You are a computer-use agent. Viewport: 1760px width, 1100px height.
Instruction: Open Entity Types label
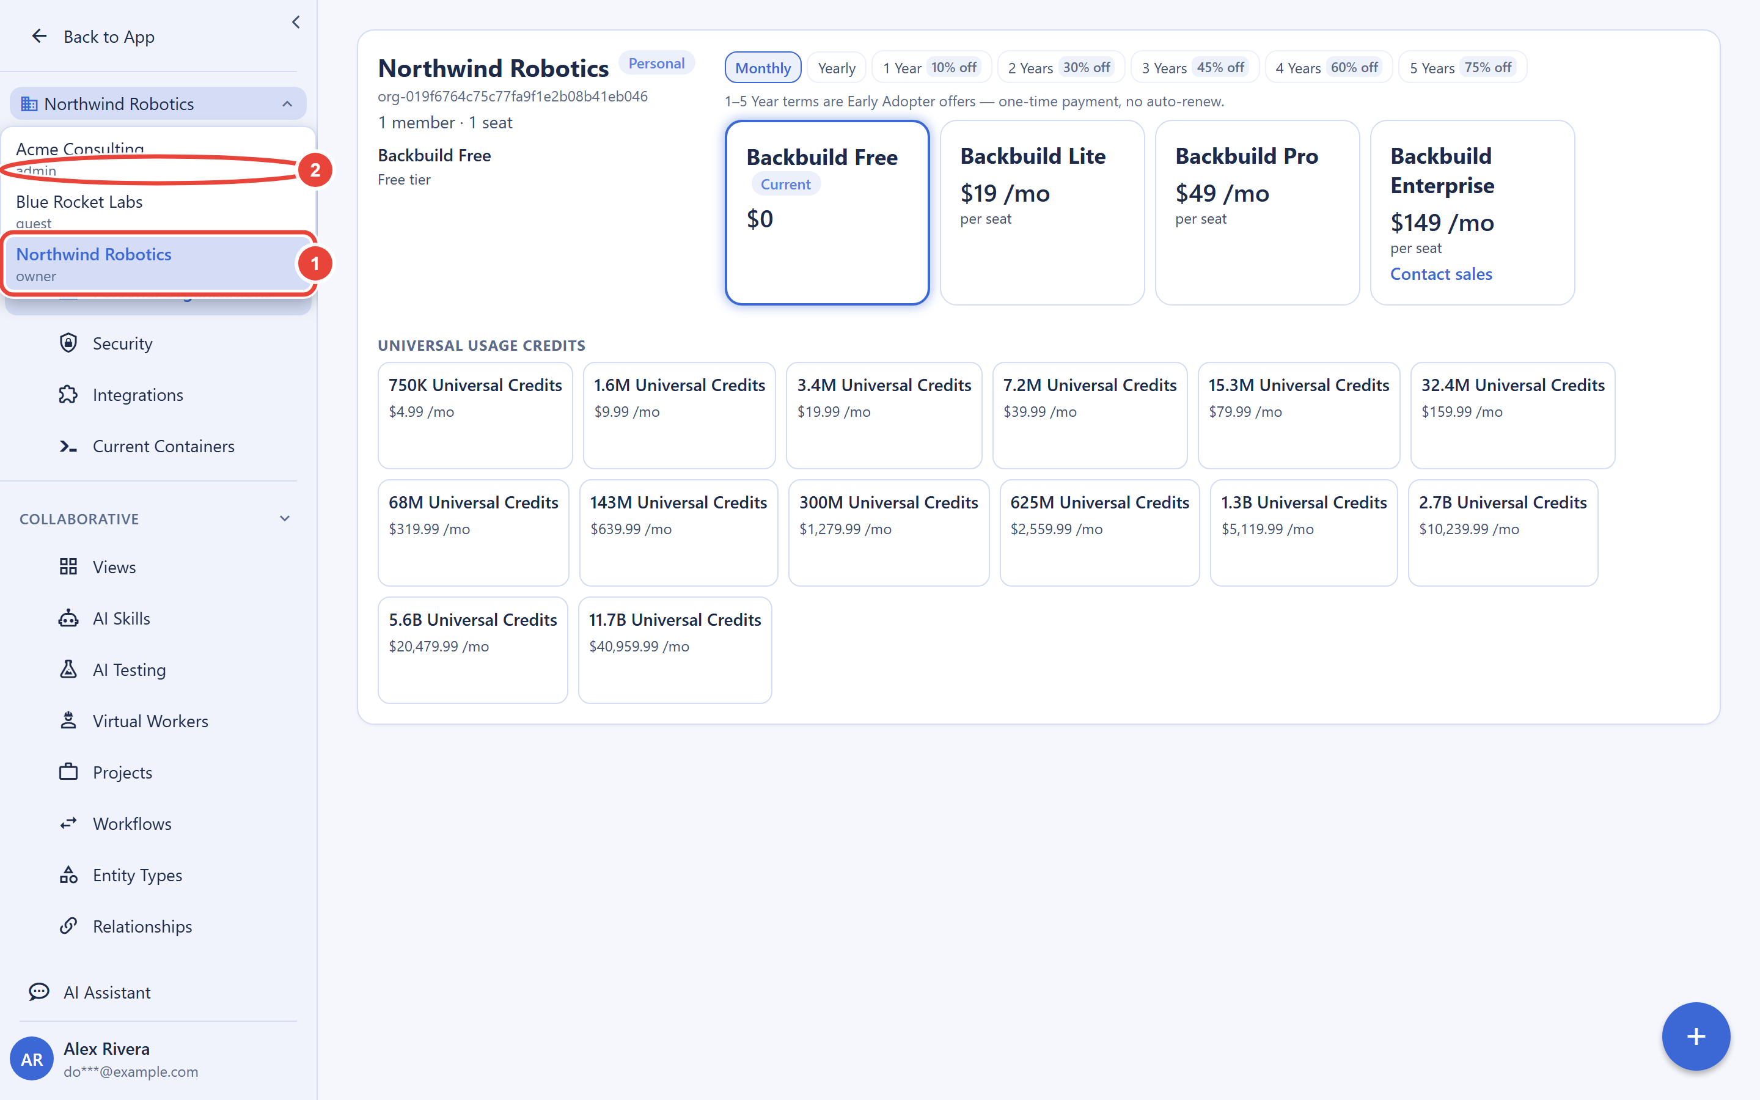[137, 875]
